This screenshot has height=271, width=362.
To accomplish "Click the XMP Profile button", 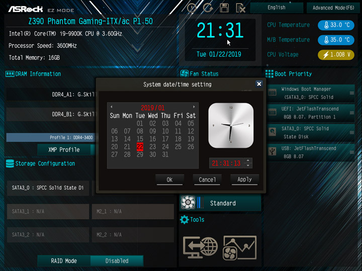I will tap(64, 150).
